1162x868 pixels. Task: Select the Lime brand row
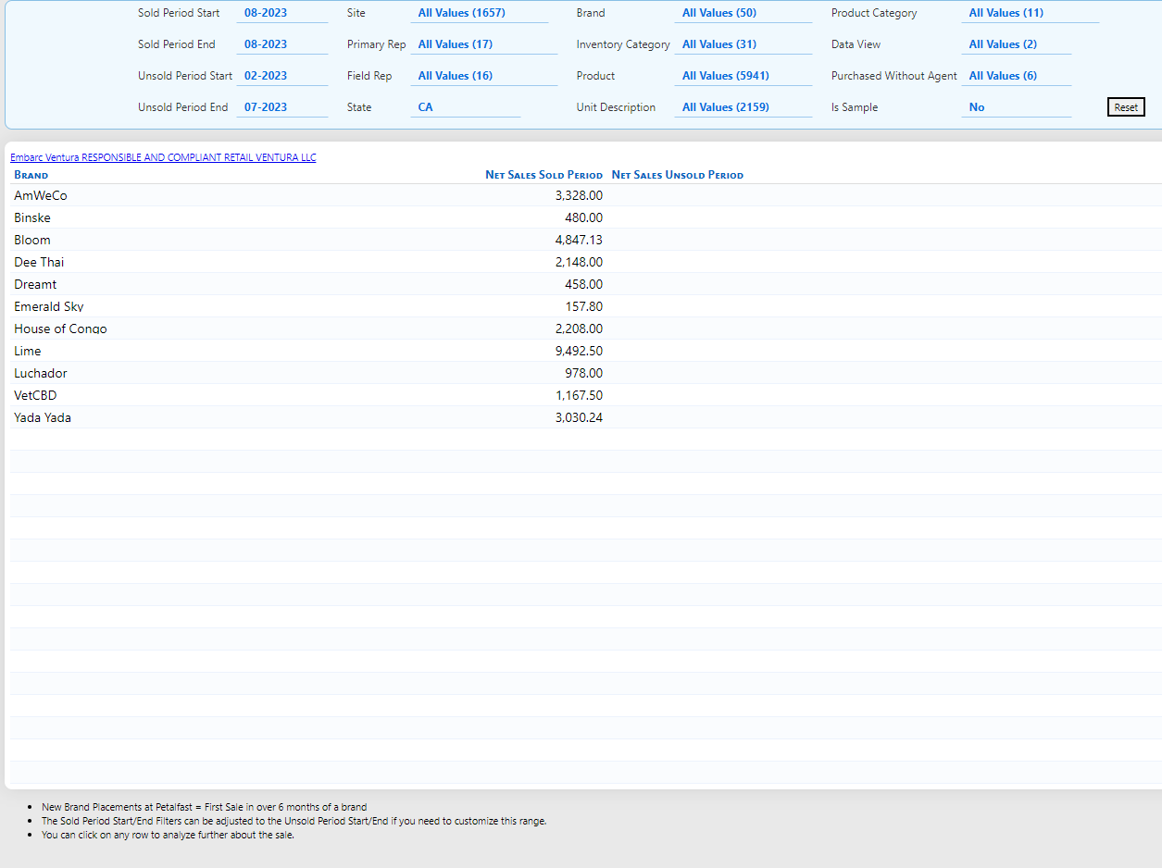[x=28, y=351]
